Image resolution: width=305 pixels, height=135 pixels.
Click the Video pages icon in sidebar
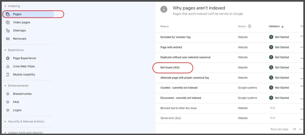point(8,22)
